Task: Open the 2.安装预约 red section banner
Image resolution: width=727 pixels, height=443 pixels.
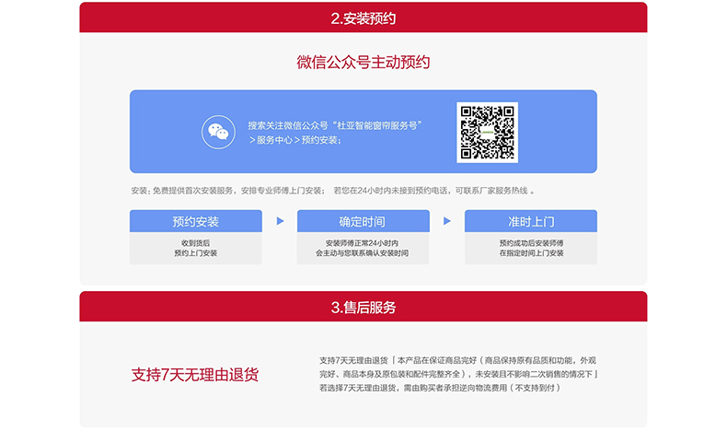Action: click(363, 17)
